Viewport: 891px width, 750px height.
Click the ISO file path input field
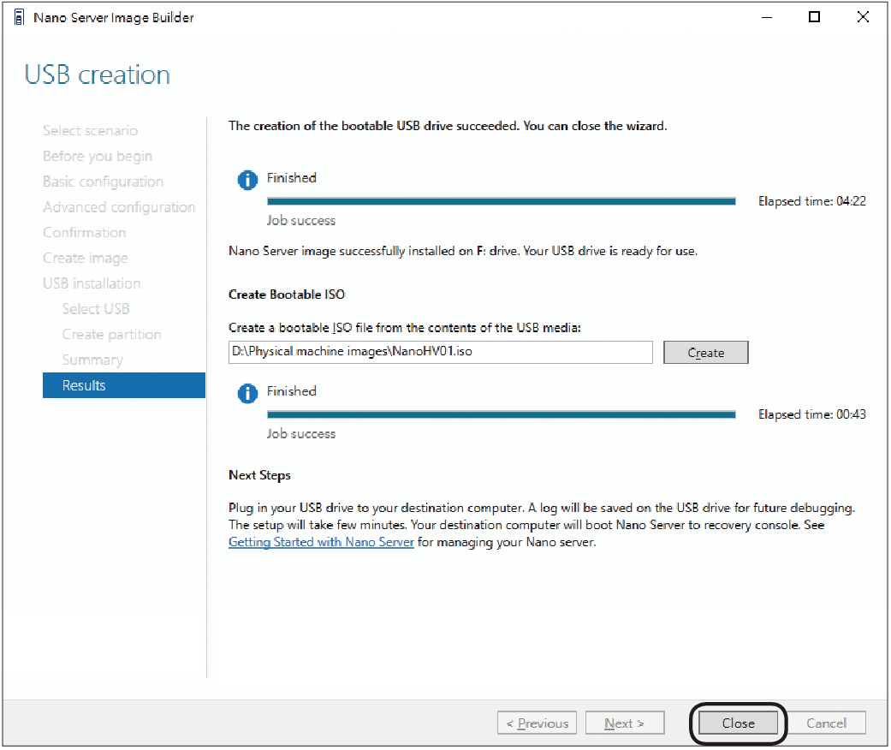[441, 352]
